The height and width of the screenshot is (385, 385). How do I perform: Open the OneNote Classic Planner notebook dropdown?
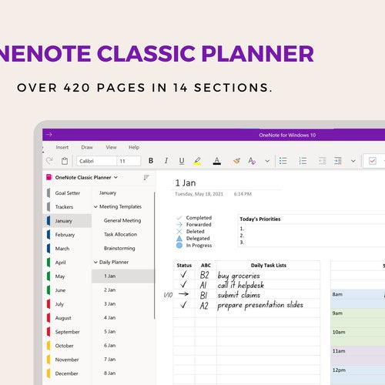click(86, 177)
